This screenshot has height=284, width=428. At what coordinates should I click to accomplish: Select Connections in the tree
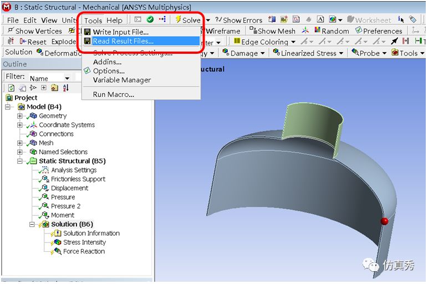coord(56,134)
